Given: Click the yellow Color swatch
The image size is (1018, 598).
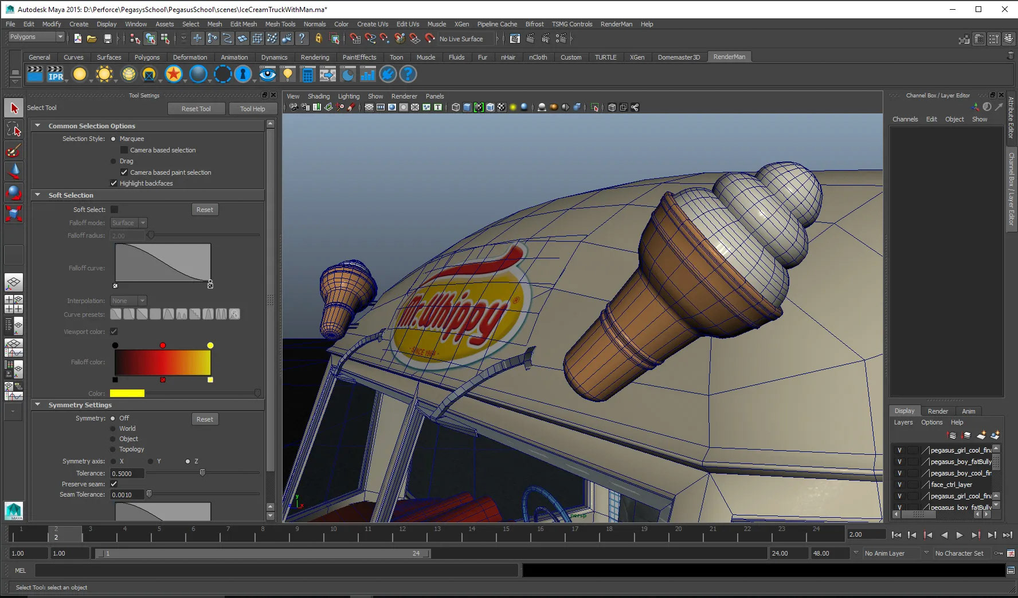Looking at the screenshot, I should [x=127, y=394].
